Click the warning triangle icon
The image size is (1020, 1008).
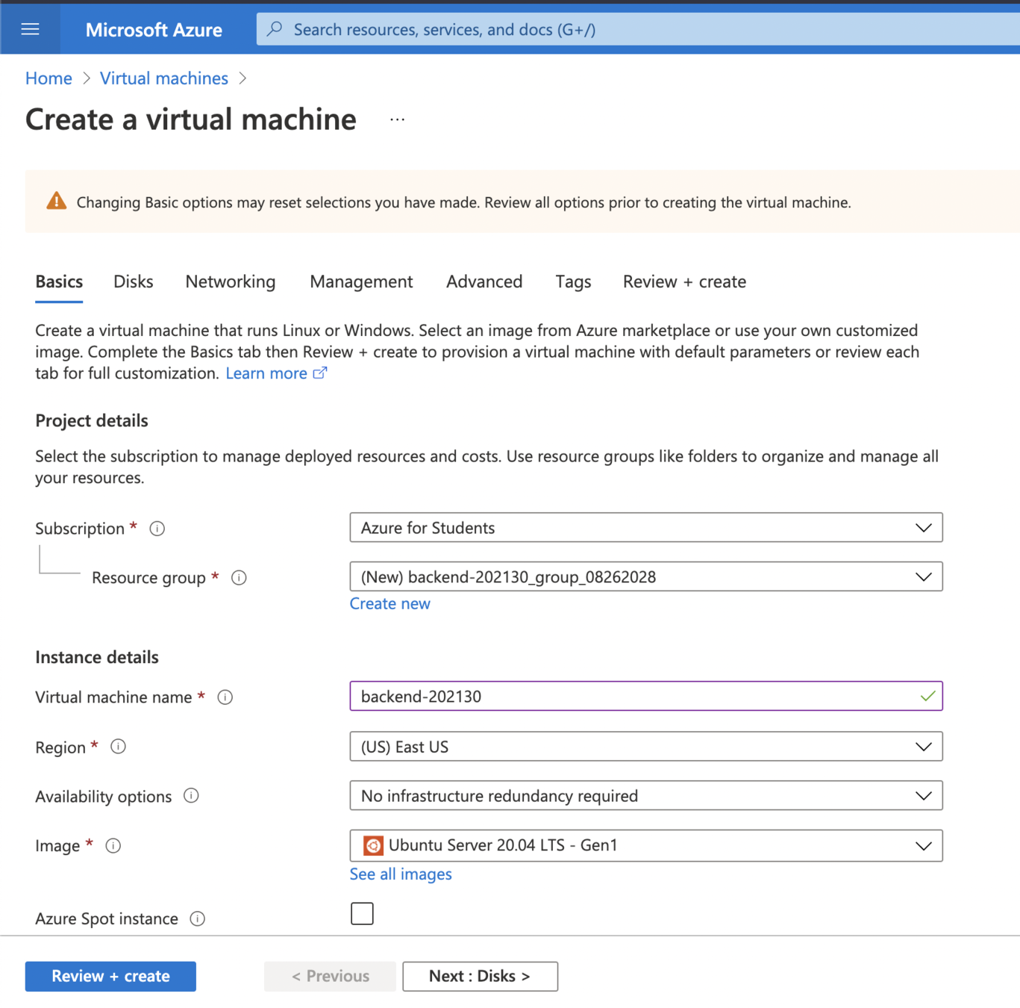(x=57, y=201)
